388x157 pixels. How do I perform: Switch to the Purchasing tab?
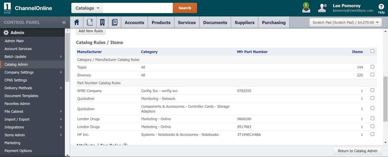274,22
